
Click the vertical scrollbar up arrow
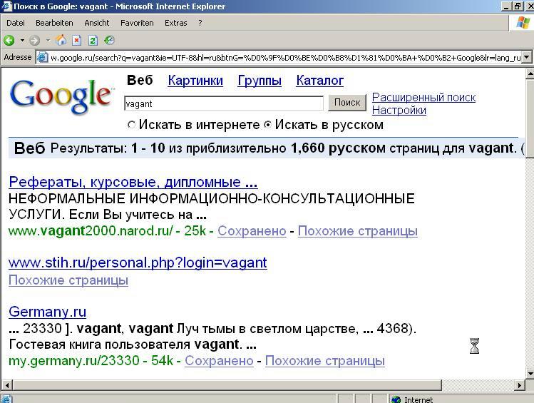pos(530,73)
